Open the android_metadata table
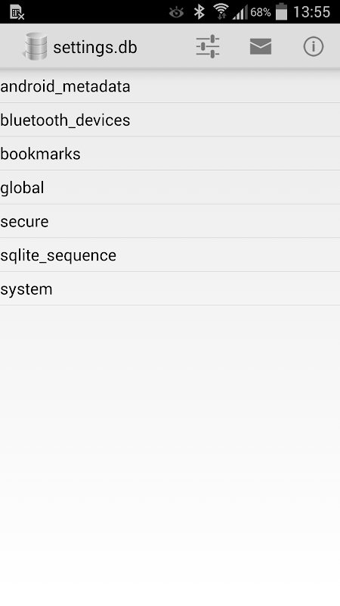The height and width of the screenshot is (606, 340). pyautogui.click(x=170, y=86)
